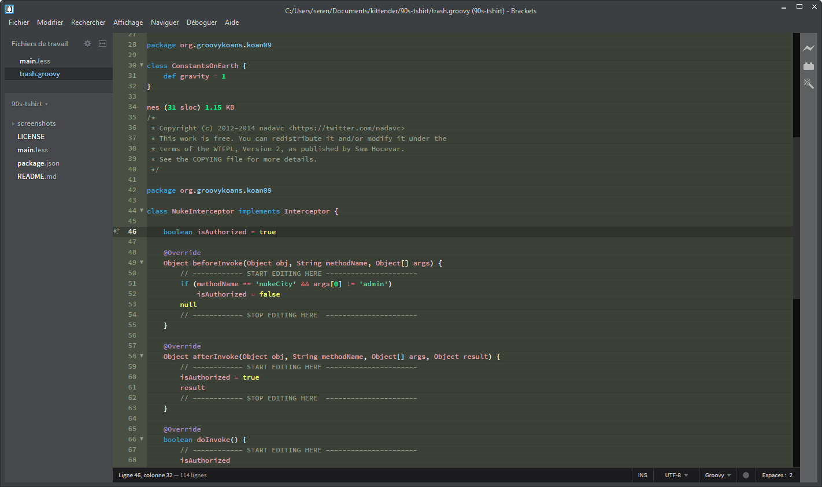Image resolution: width=822 pixels, height=487 pixels.
Task: Click the Ligne 46, colonne 32 status
Action: click(145, 475)
